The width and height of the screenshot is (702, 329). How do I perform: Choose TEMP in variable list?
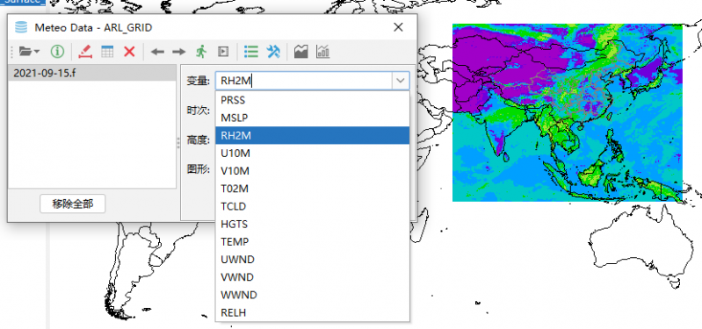click(312, 242)
